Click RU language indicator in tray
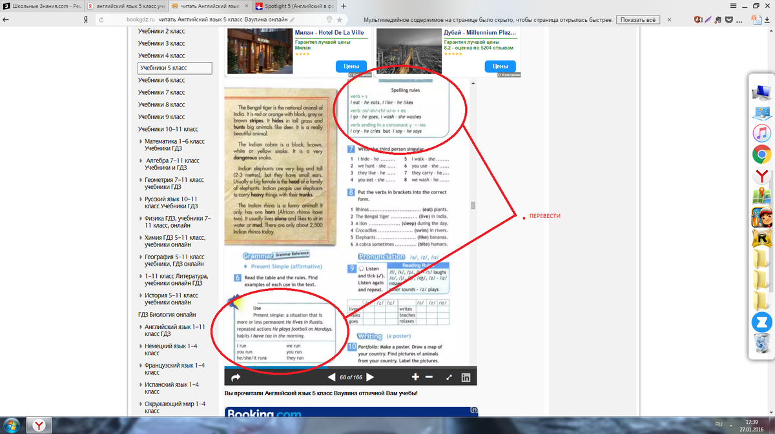Image resolution: width=775 pixels, height=434 pixels. 718,424
